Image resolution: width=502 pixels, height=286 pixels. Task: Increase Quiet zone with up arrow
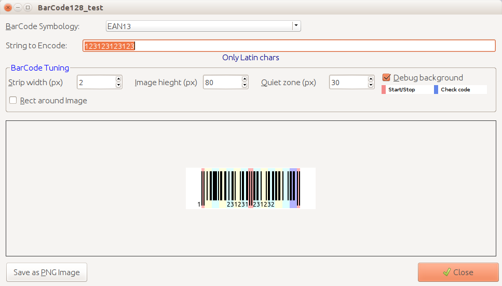(x=371, y=79)
